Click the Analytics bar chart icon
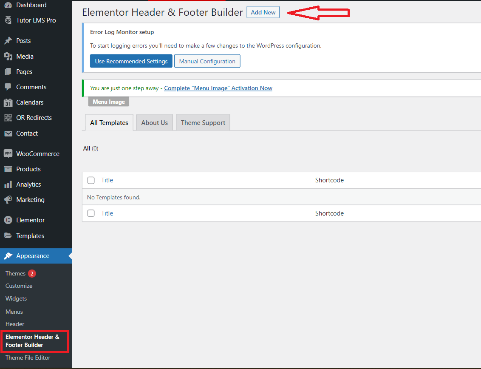Screen dimensions: 481x369 (x=8, y=184)
